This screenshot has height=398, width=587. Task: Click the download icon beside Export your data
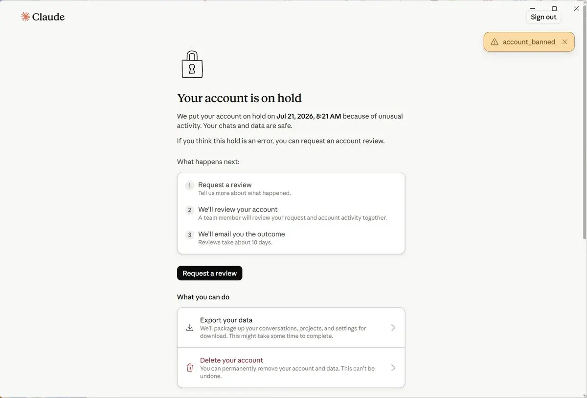tap(190, 328)
